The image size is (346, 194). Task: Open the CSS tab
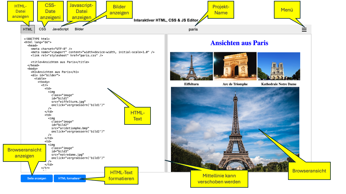point(42,29)
